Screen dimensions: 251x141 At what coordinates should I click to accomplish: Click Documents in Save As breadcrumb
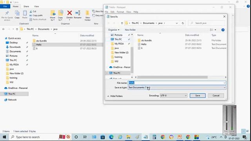coord(149,23)
